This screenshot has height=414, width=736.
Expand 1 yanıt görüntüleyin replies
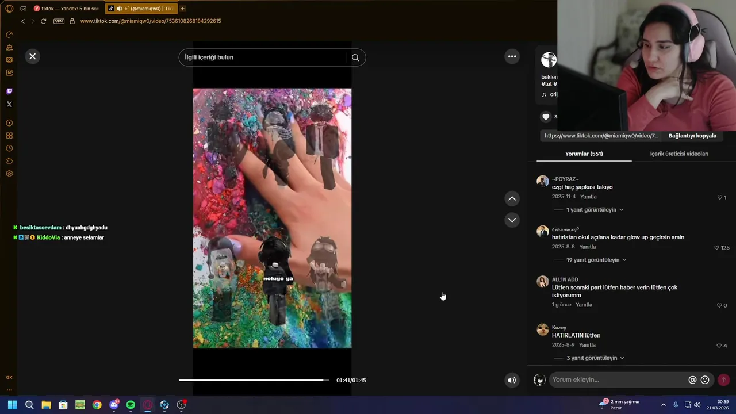(x=594, y=210)
